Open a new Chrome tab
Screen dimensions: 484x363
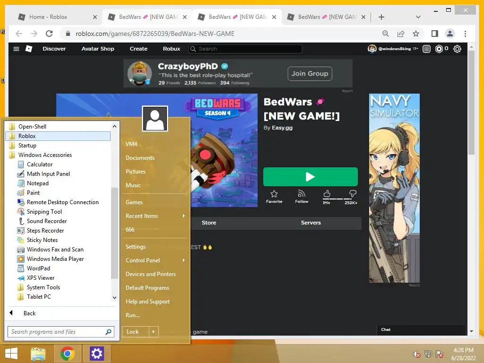pyautogui.click(x=381, y=17)
